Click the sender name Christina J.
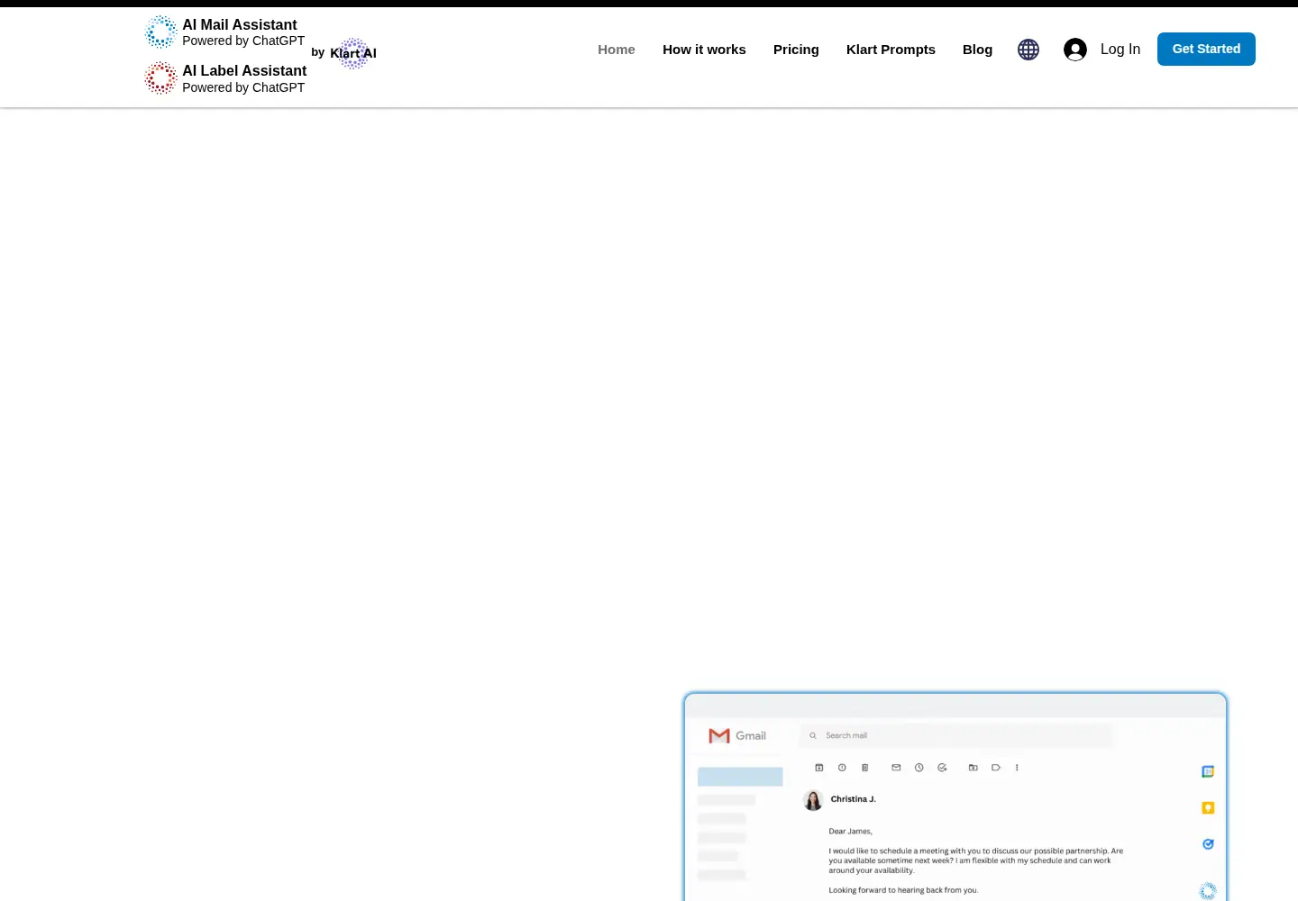The width and height of the screenshot is (1298, 901). pyautogui.click(x=853, y=799)
